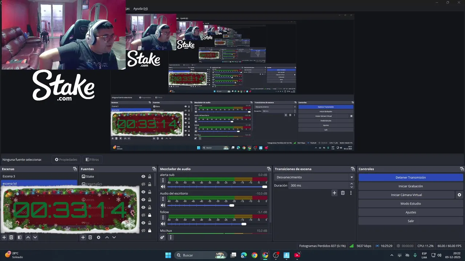Open the weather widget showing 28°C
The width and height of the screenshot is (465, 261).
coord(14,255)
